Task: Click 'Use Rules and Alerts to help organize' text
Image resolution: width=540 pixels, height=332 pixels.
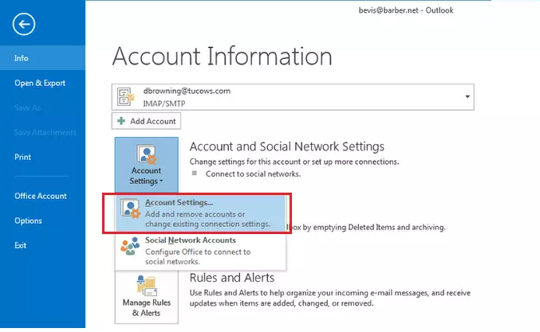Action: (x=330, y=298)
